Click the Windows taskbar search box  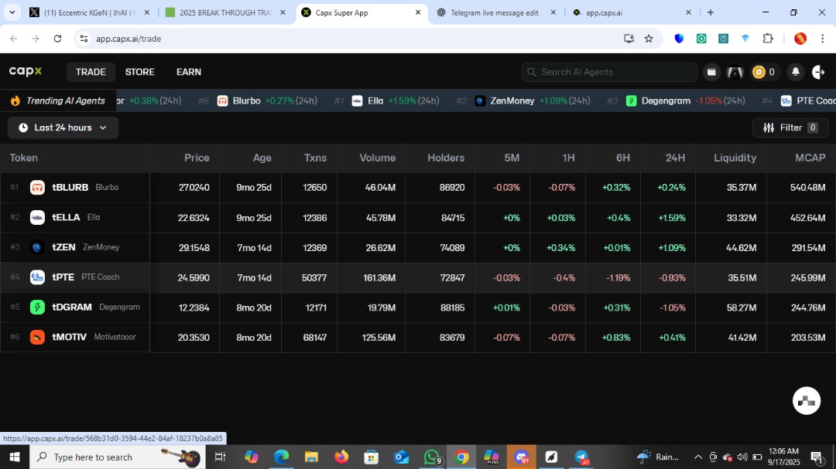click(x=118, y=457)
